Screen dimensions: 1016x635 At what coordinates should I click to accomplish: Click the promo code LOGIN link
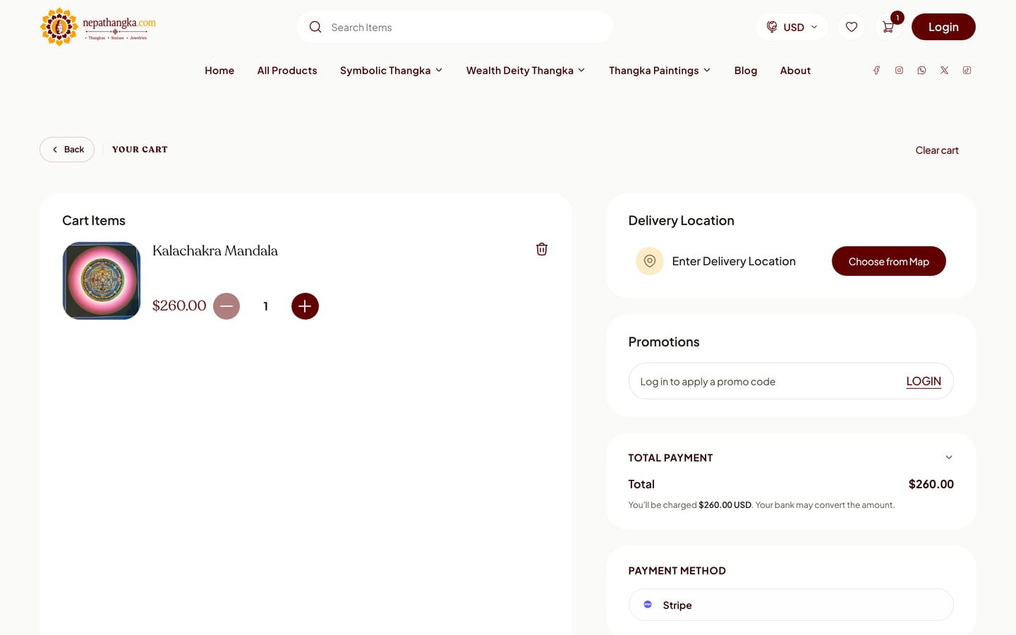pos(924,381)
